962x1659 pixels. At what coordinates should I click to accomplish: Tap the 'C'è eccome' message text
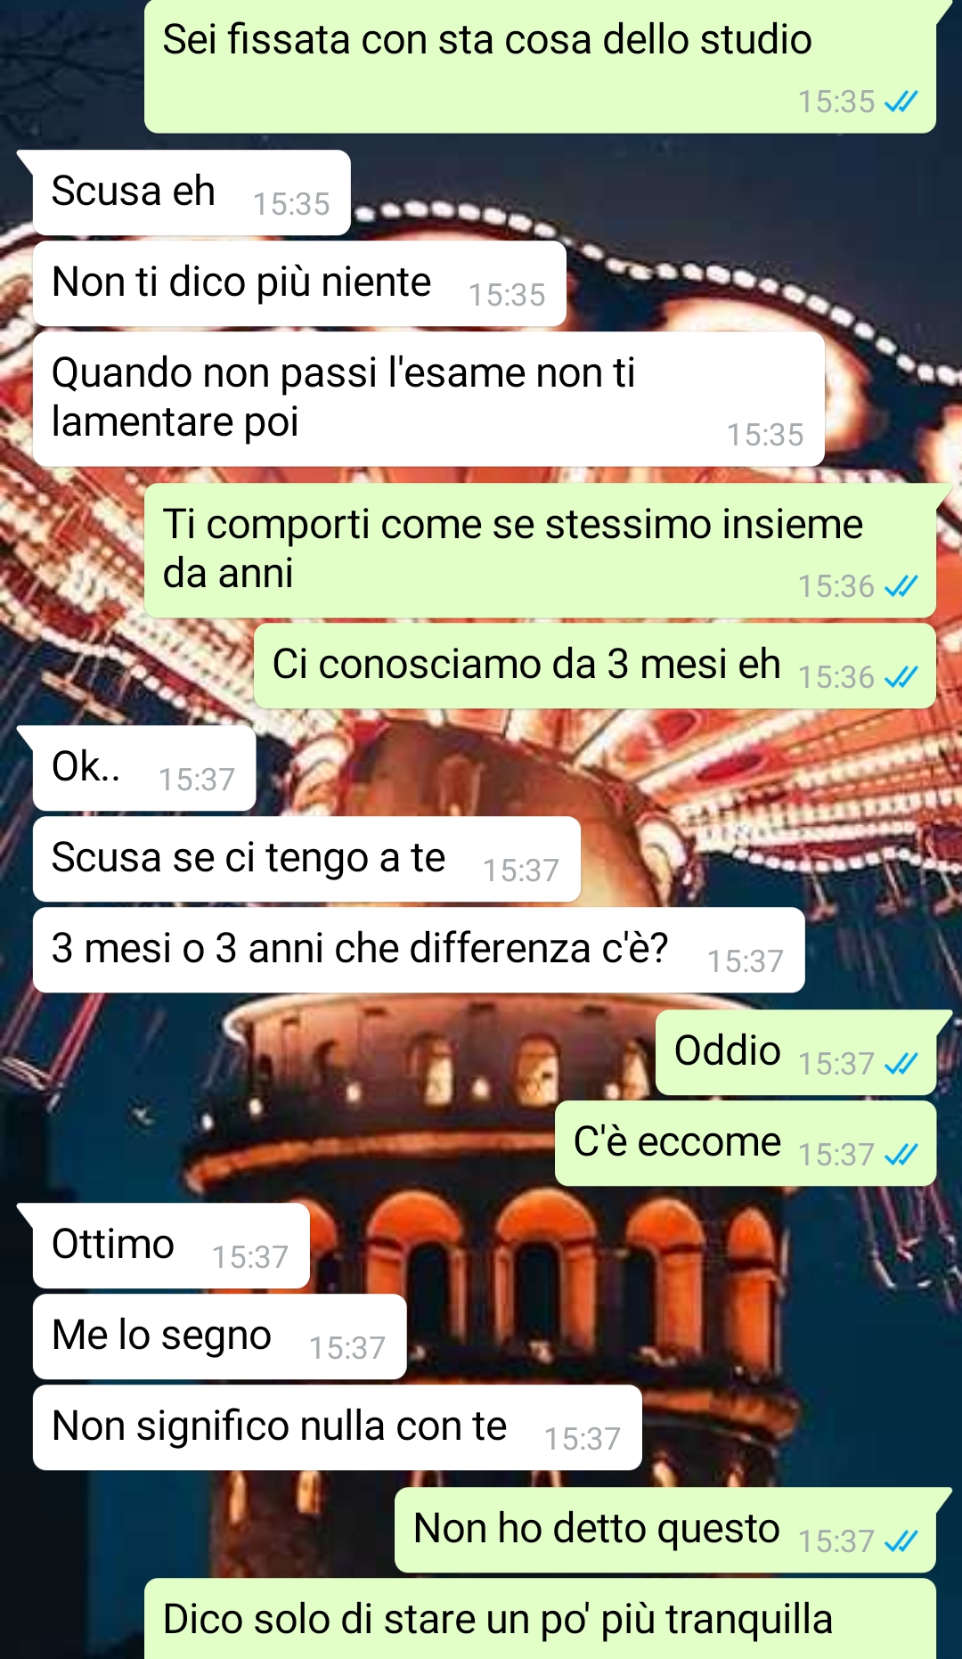677,1141
